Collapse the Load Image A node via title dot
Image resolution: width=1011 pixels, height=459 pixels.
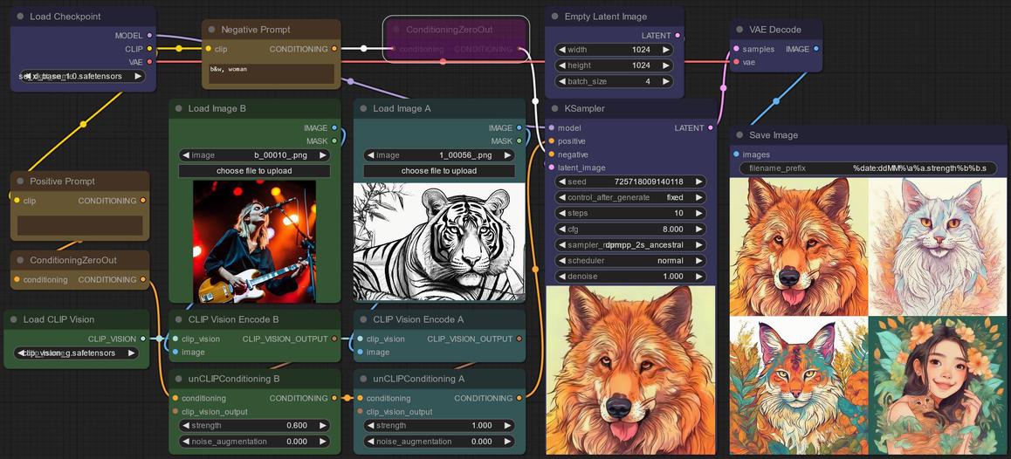tap(364, 109)
